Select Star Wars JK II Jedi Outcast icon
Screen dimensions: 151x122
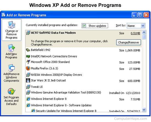28,80
